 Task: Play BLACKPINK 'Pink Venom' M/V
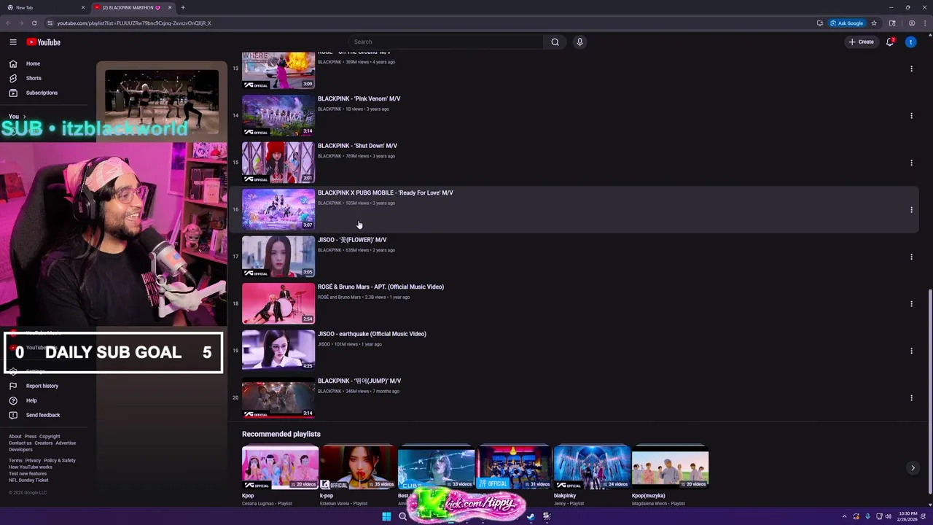click(359, 98)
